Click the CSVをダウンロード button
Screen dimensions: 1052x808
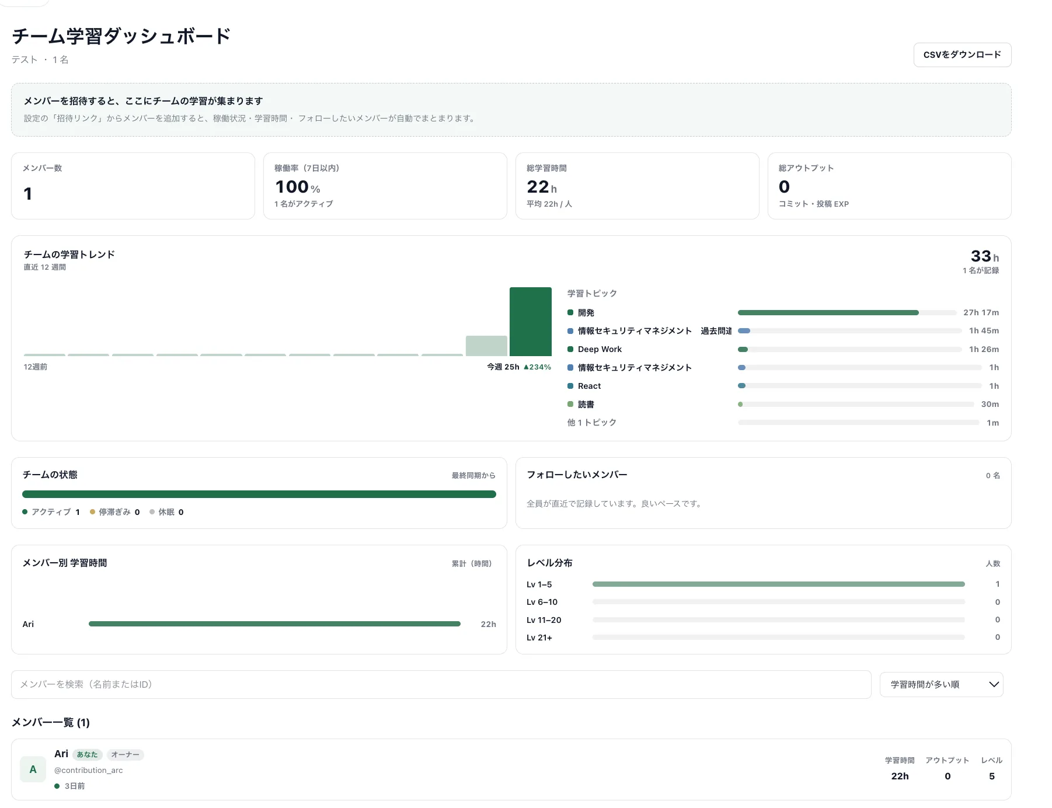point(962,55)
